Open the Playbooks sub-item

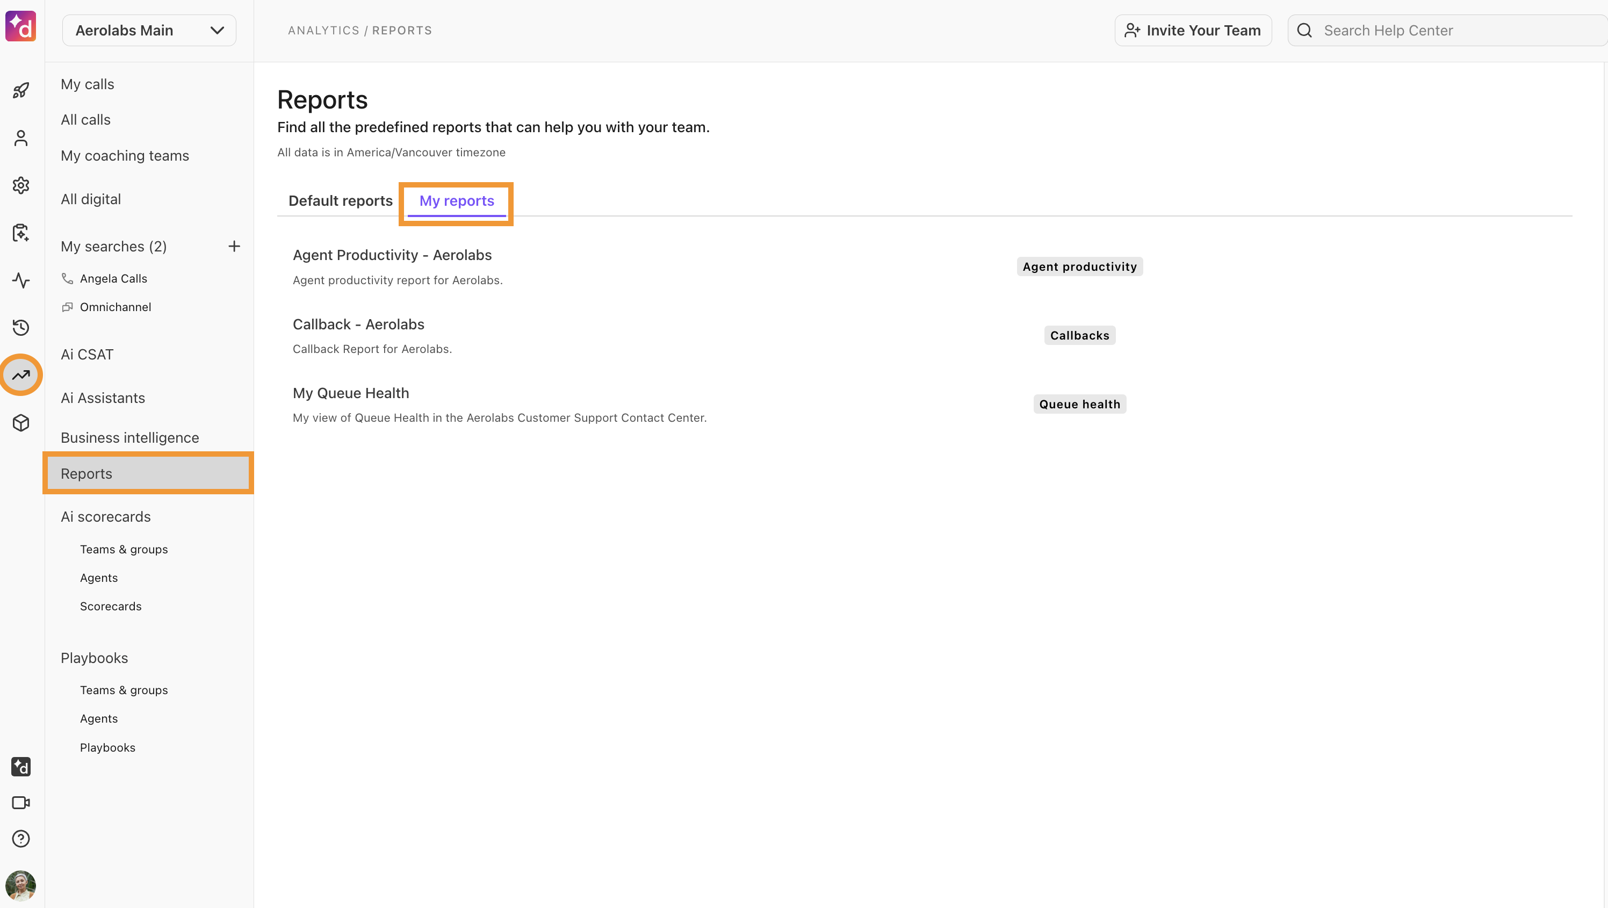click(107, 747)
